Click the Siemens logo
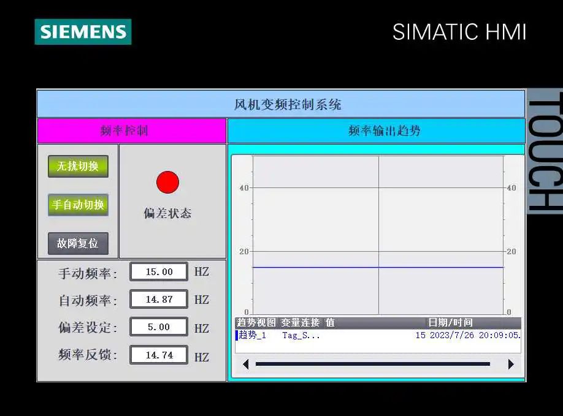Screen dimensions: 563x416 pos(83,32)
